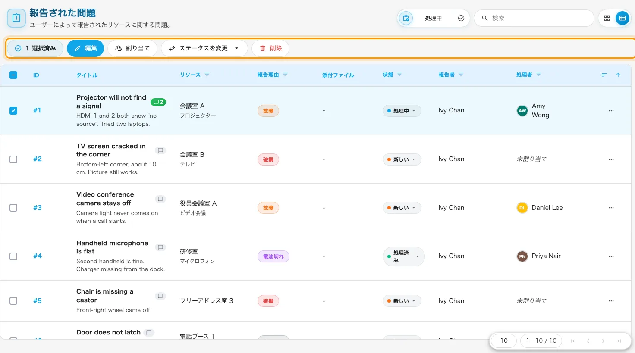Toggle the 処理中 quick filter
The width and height of the screenshot is (635, 353).
[433, 18]
